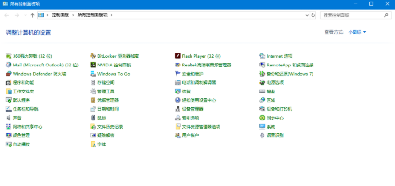
Task: Click the Windows To Go icon
Action: (93, 74)
